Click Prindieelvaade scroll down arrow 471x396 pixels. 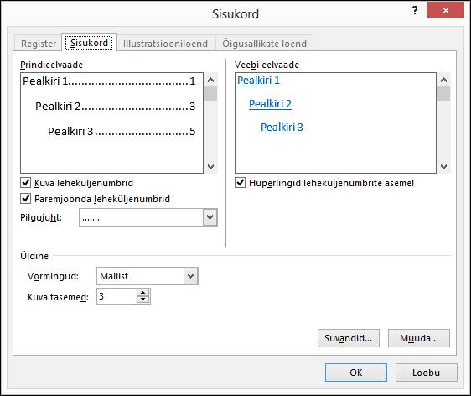[211, 167]
